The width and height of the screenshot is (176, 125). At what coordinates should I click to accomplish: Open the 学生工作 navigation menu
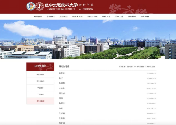tap(119, 16)
